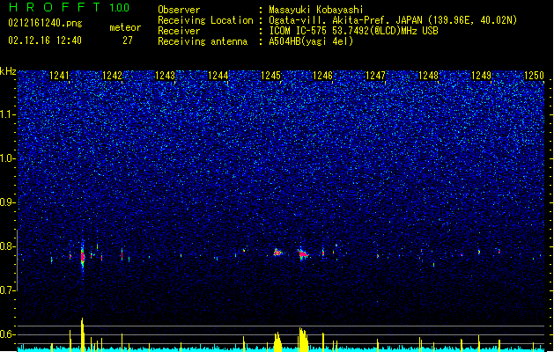Click the red meteor echo before 1246
Image resolution: width=554 pixels, height=352 pixels.
(303, 253)
